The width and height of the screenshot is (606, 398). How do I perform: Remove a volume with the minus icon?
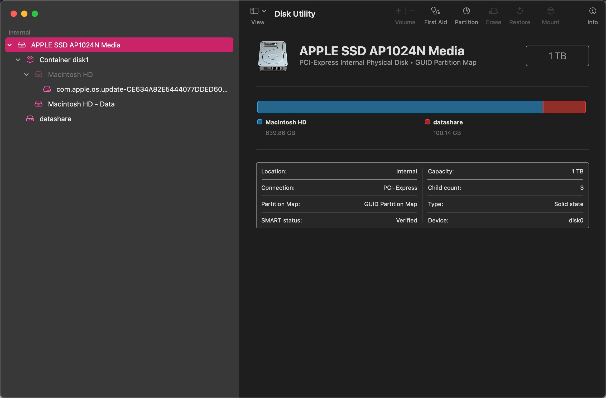412,11
